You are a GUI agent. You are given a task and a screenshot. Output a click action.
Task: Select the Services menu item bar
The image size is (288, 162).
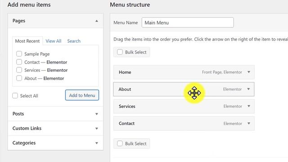point(184,106)
